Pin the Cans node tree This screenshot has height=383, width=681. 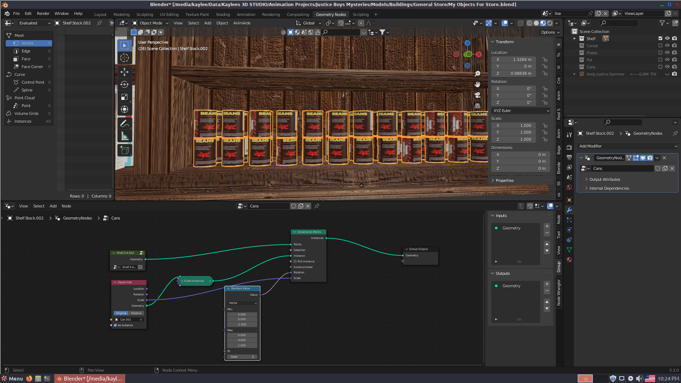click(317, 206)
